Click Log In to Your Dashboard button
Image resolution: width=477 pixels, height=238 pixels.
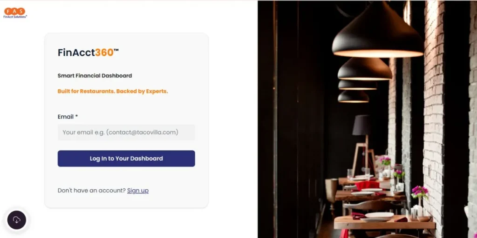pos(126,159)
